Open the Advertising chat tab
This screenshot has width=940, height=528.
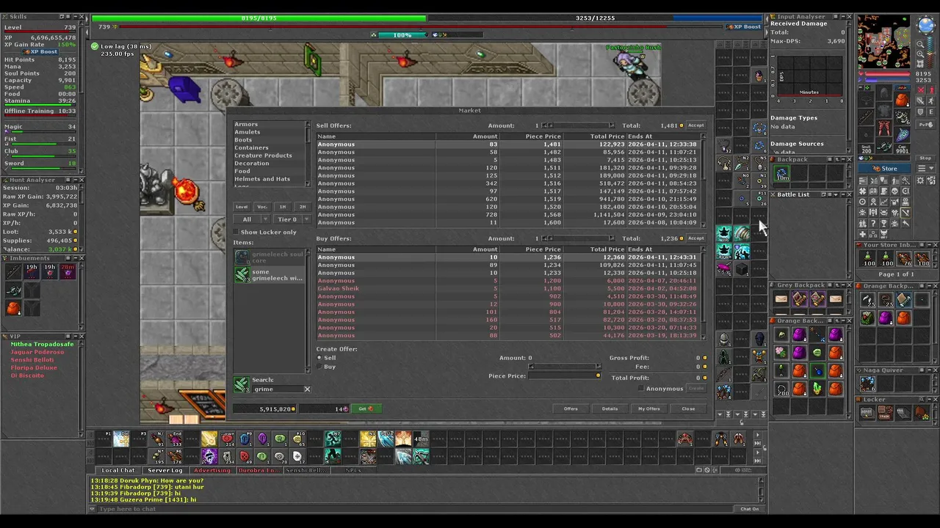click(x=211, y=470)
